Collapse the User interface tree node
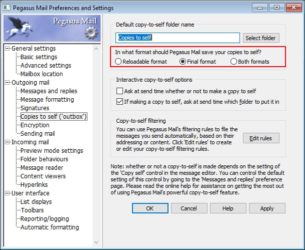The height and width of the screenshot is (250, 305). pos(7,193)
